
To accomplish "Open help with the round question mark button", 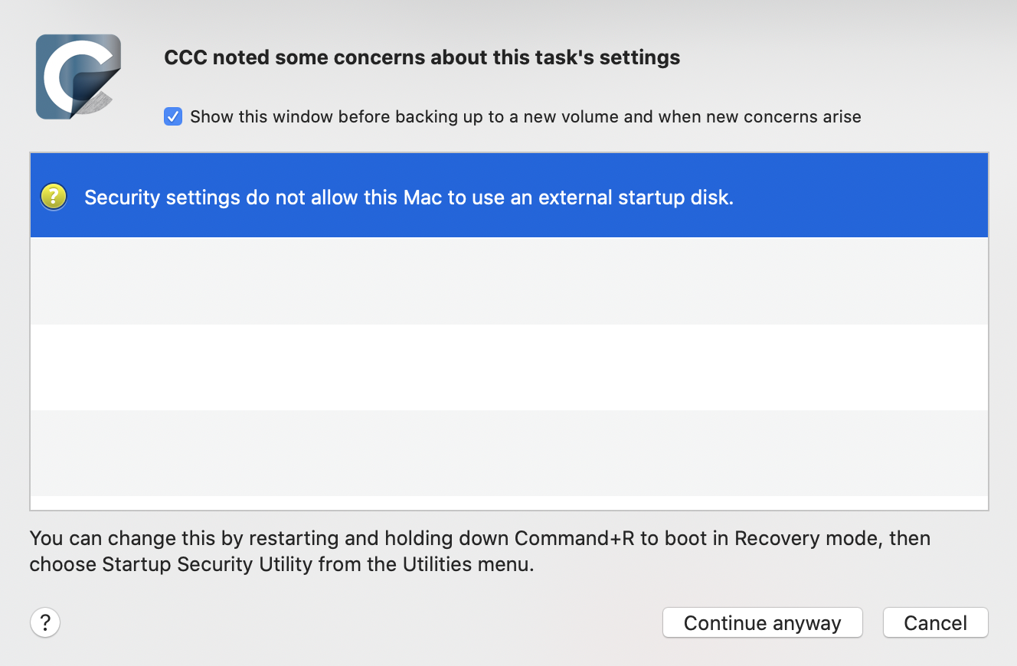I will pyautogui.click(x=45, y=622).
